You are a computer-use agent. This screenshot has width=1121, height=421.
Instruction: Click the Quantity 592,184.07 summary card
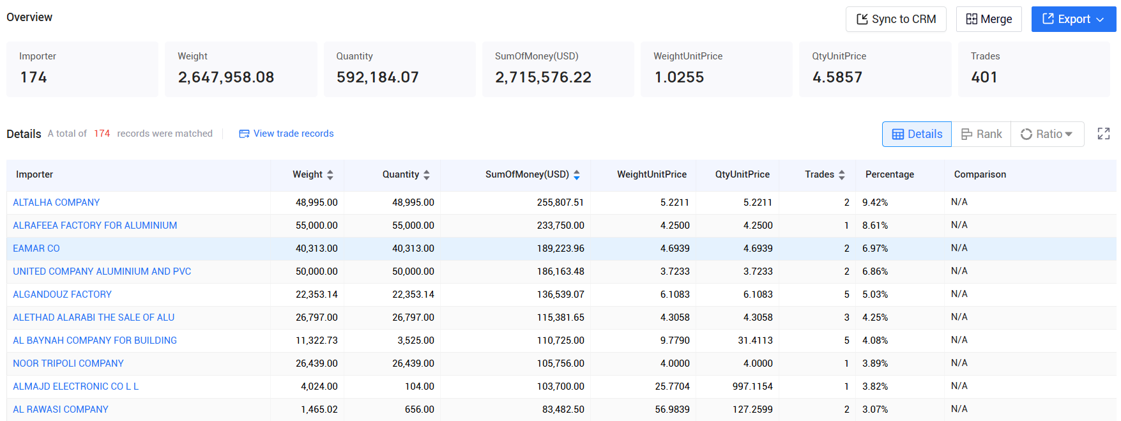click(x=400, y=69)
